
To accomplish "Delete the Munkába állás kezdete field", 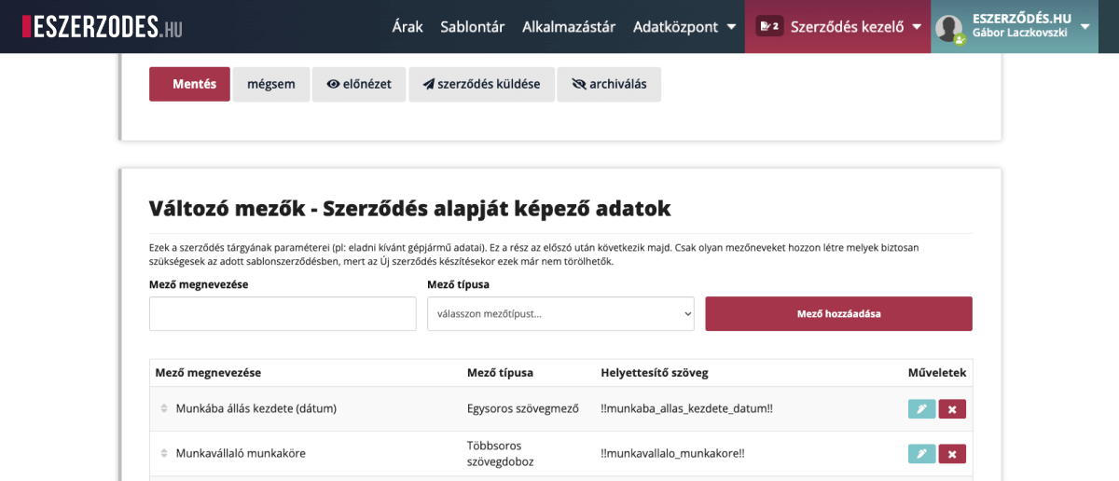I will 952,409.
